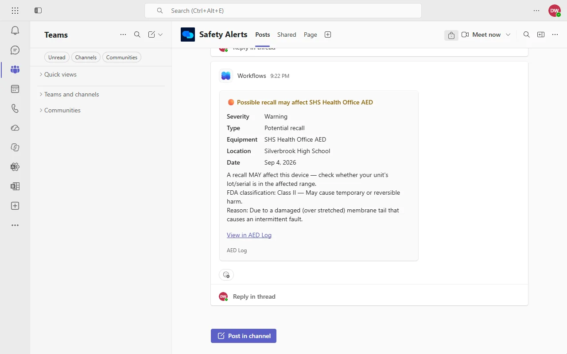Search in channel magnifier icon
The image size is (567, 354).
pyautogui.click(x=527, y=35)
